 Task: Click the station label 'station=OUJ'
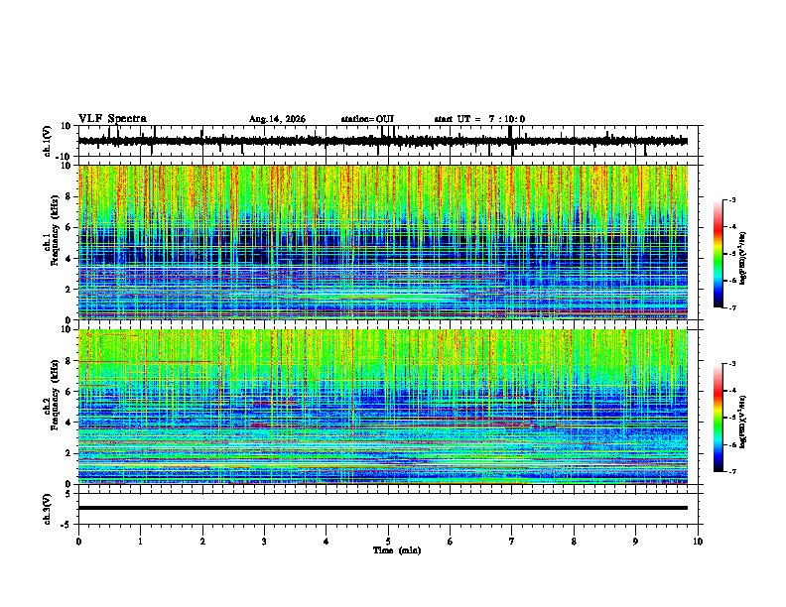(367, 119)
